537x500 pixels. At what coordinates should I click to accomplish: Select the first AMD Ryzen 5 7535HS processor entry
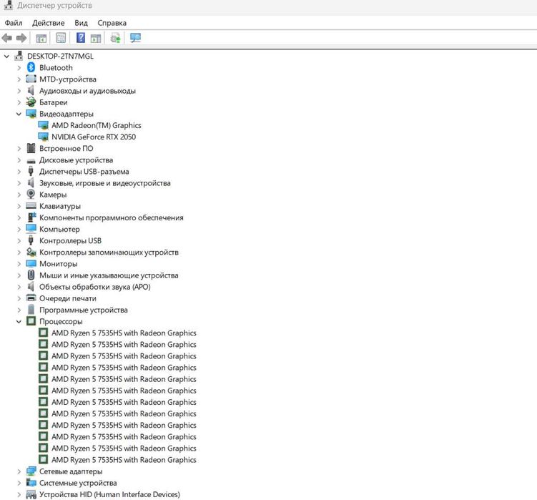click(x=124, y=333)
